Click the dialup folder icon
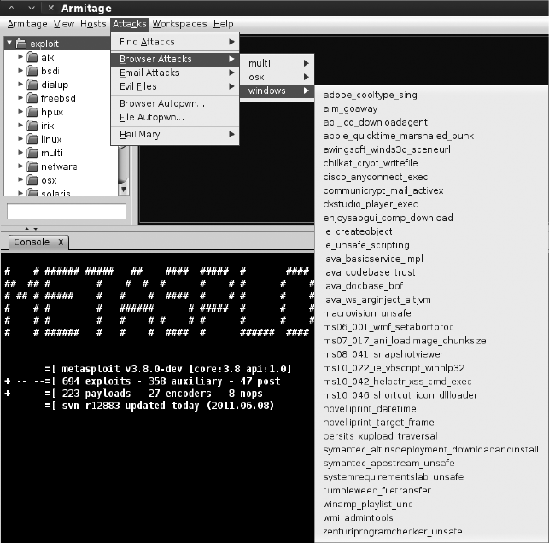549x543 pixels. 32,85
